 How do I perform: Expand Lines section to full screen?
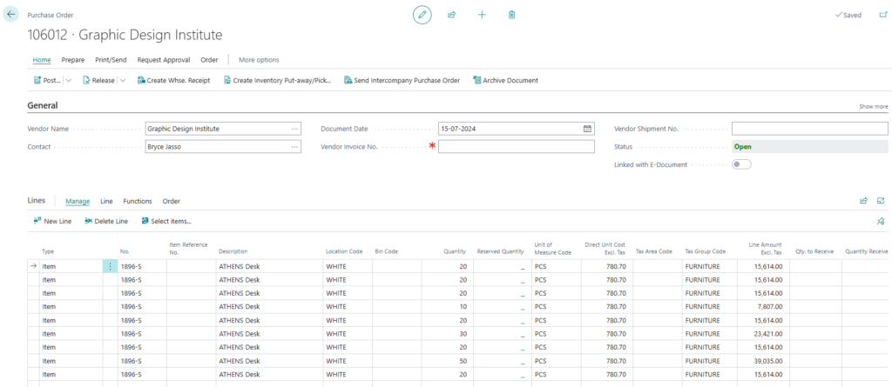point(881,201)
